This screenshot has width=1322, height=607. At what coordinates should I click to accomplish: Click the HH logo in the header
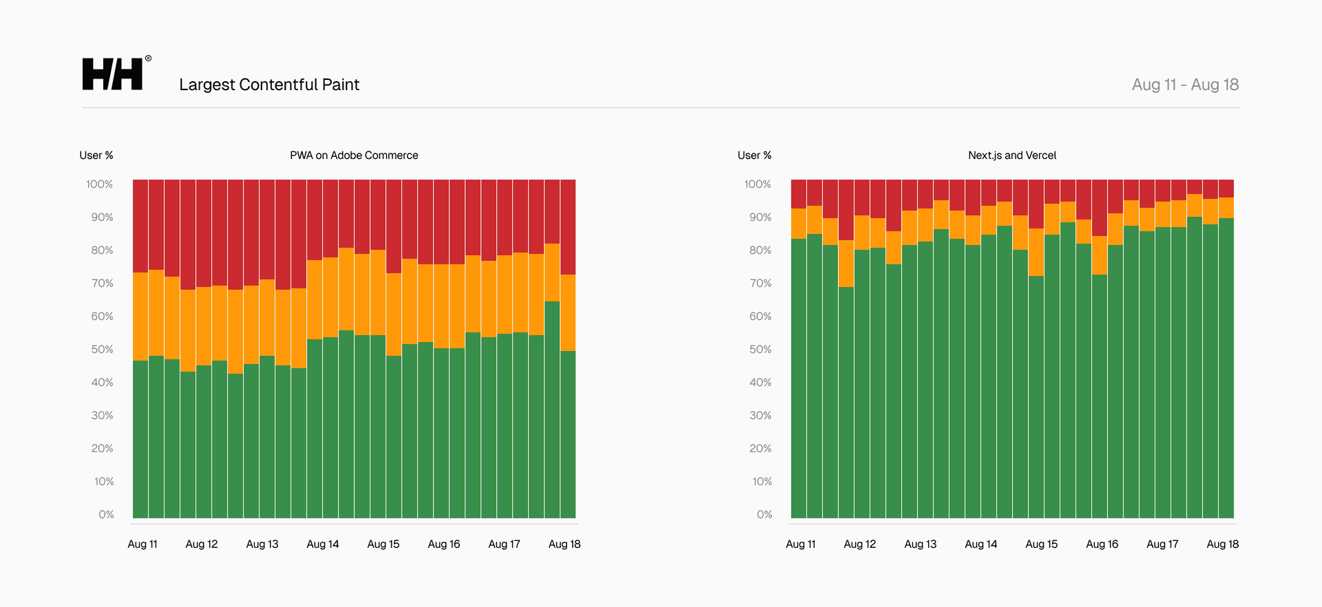coord(112,74)
